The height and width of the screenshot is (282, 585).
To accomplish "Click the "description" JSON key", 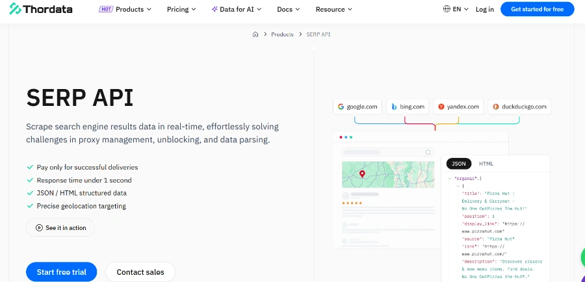I will coord(480,261).
